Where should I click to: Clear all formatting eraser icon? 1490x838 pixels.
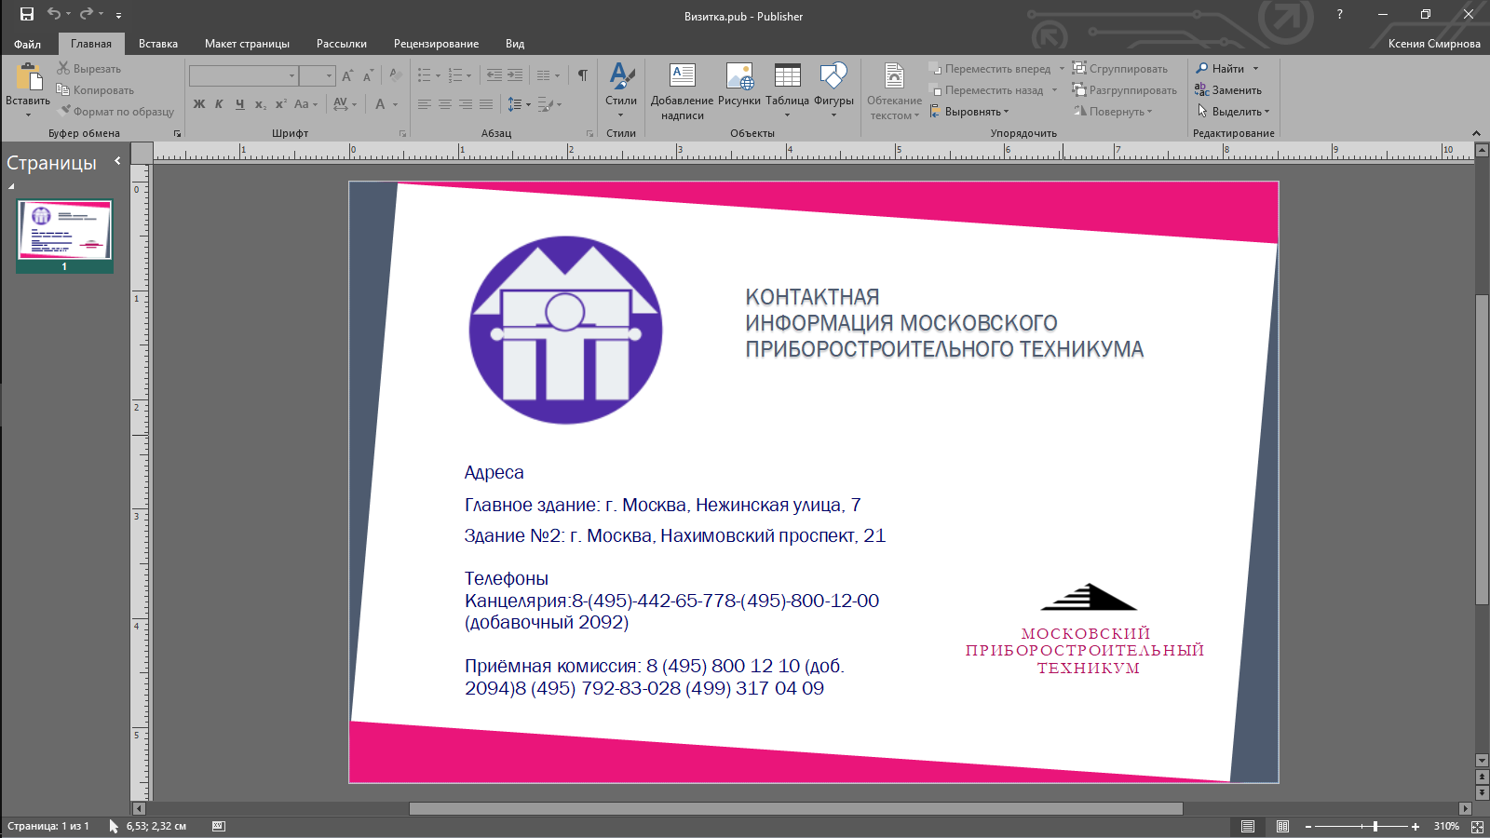[395, 75]
